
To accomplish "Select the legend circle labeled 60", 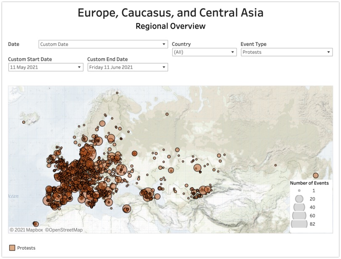I will point(299,215).
